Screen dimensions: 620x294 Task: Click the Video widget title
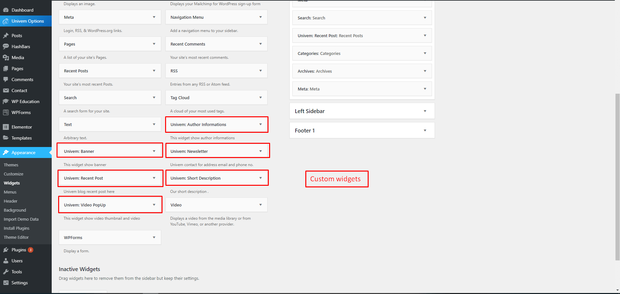click(176, 205)
